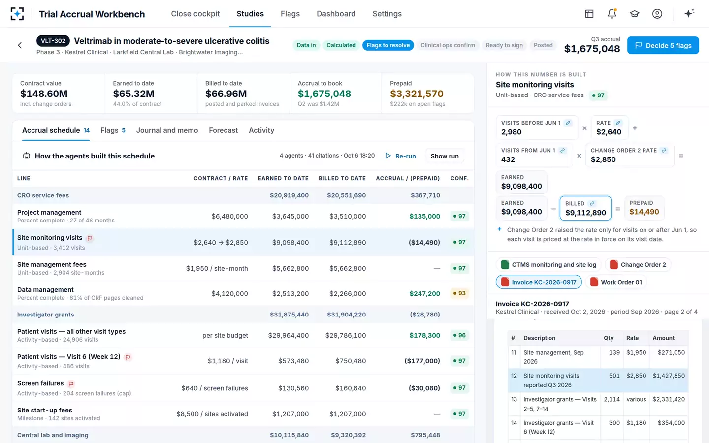
Task: Click the flag icon on Visit 6 (Week 12) row
Action: [x=128, y=357]
